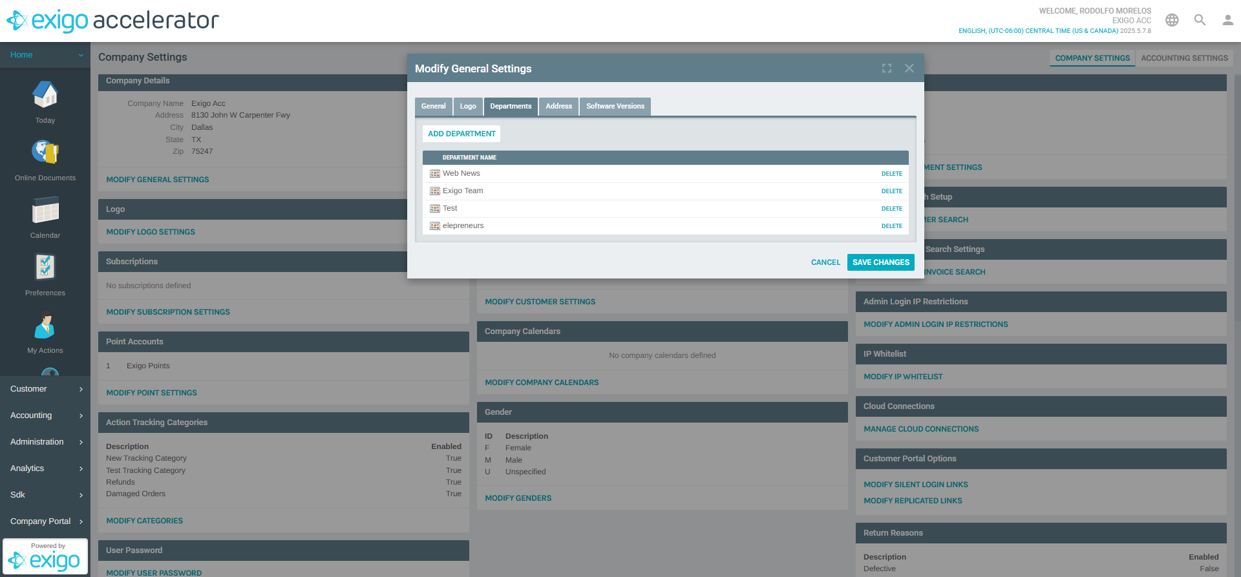1241x577 pixels.
Task: Close the Modify General Settings dialog
Action: pyautogui.click(x=909, y=68)
